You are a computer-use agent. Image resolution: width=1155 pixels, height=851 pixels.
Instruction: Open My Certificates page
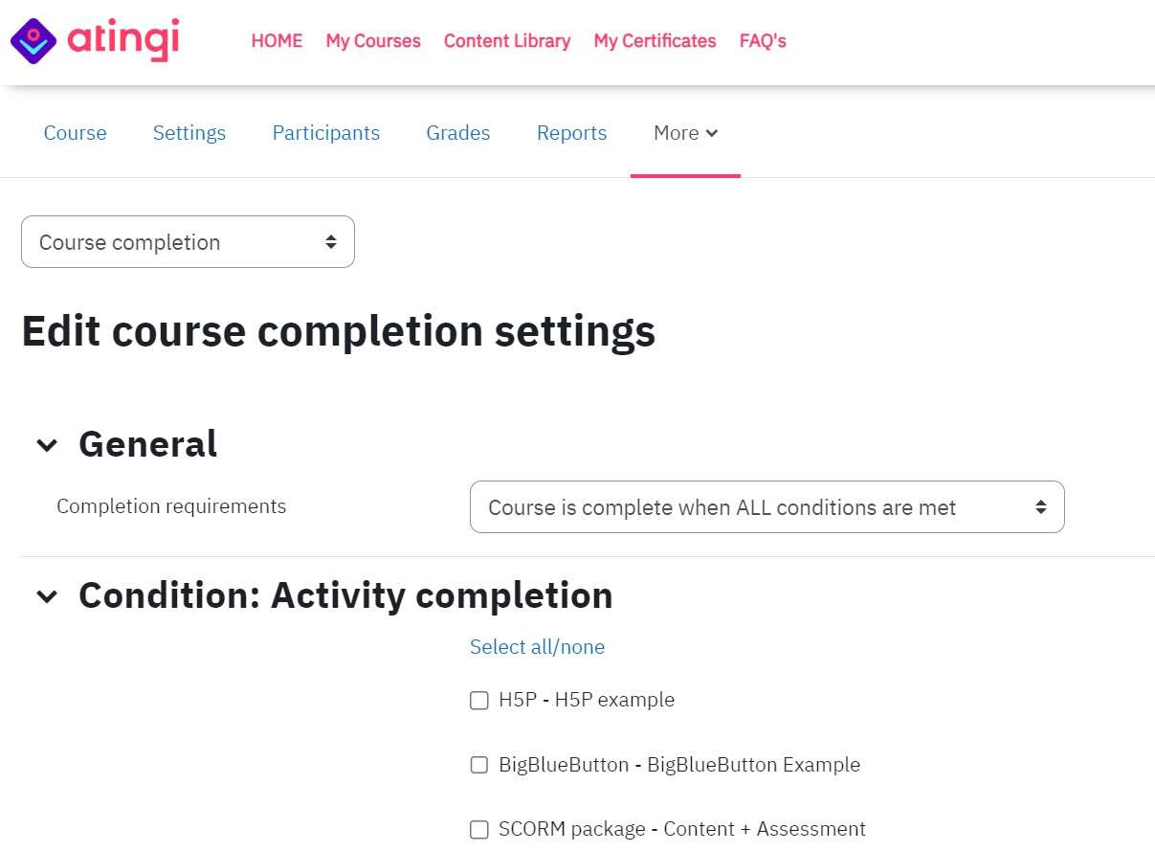(655, 41)
